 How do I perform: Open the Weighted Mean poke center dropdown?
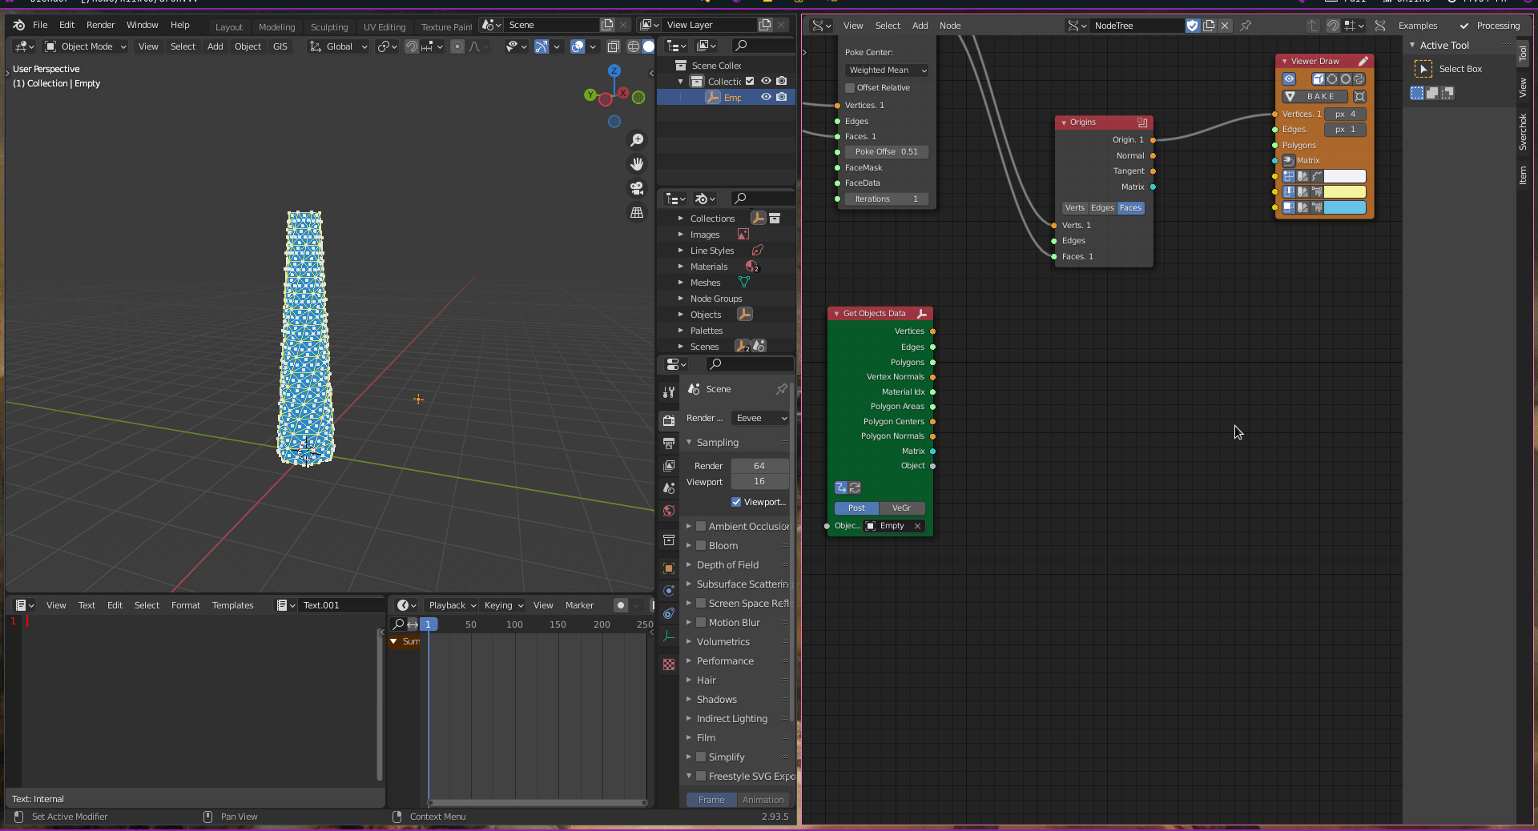coord(887,70)
